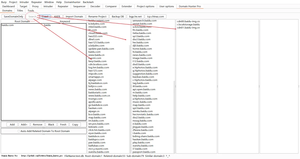Select api.open.baidu.com entry
Screen dimensions: 300x159
[x=144, y=89]
